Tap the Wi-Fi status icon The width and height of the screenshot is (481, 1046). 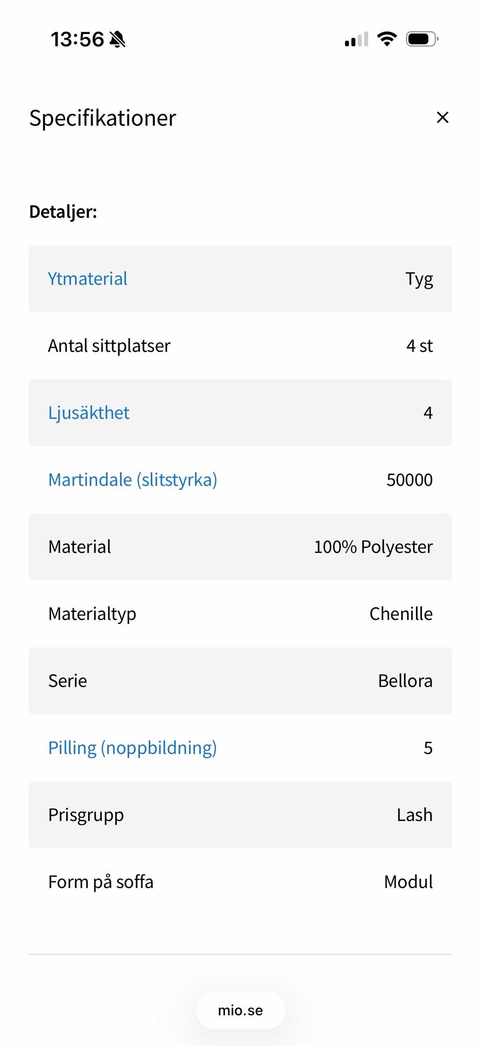coord(386,39)
